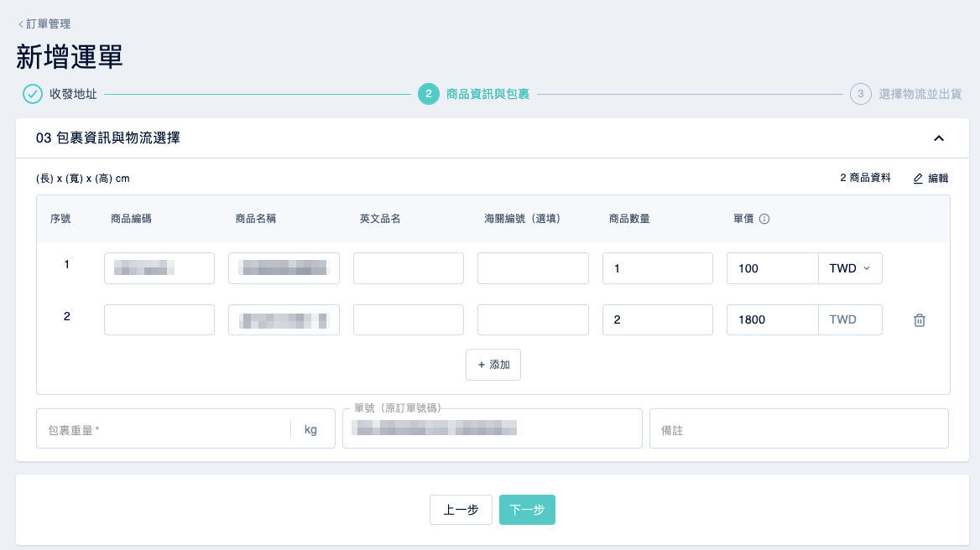Click the 03 包裹資訊與物流選擇 heading
This screenshot has width=980, height=550.
click(x=107, y=138)
